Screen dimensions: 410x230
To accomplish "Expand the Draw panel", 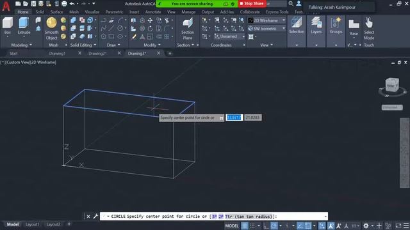I will (113, 45).
